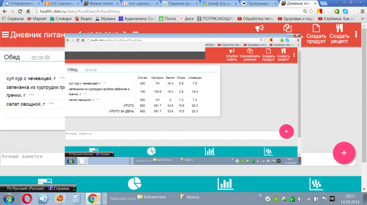This screenshot has height=205, width=367.
Task: Click the large clock icon next to 00:00
Action: (47, 58)
